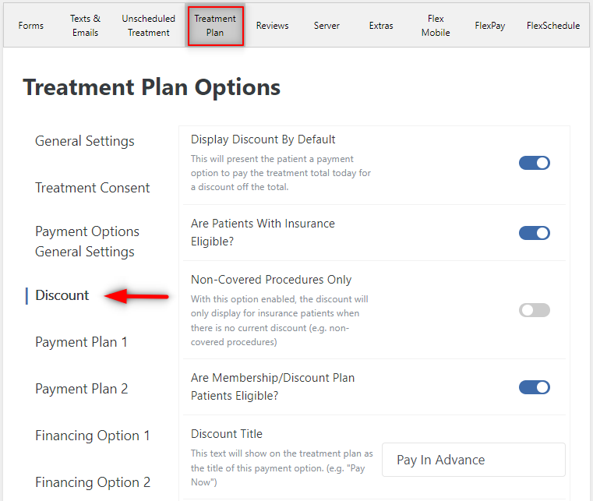Select Treatment Consent in sidebar

[92, 188]
